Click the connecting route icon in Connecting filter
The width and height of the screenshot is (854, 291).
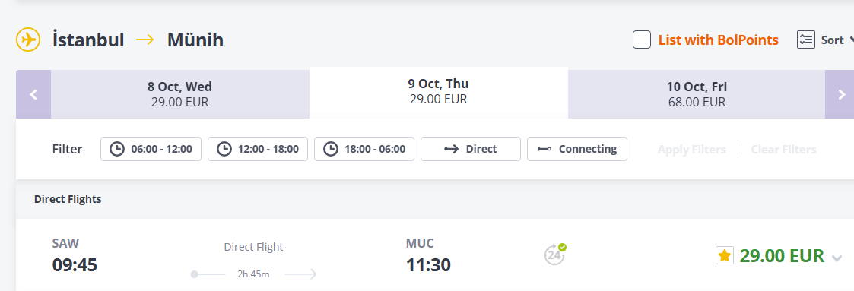(x=544, y=149)
